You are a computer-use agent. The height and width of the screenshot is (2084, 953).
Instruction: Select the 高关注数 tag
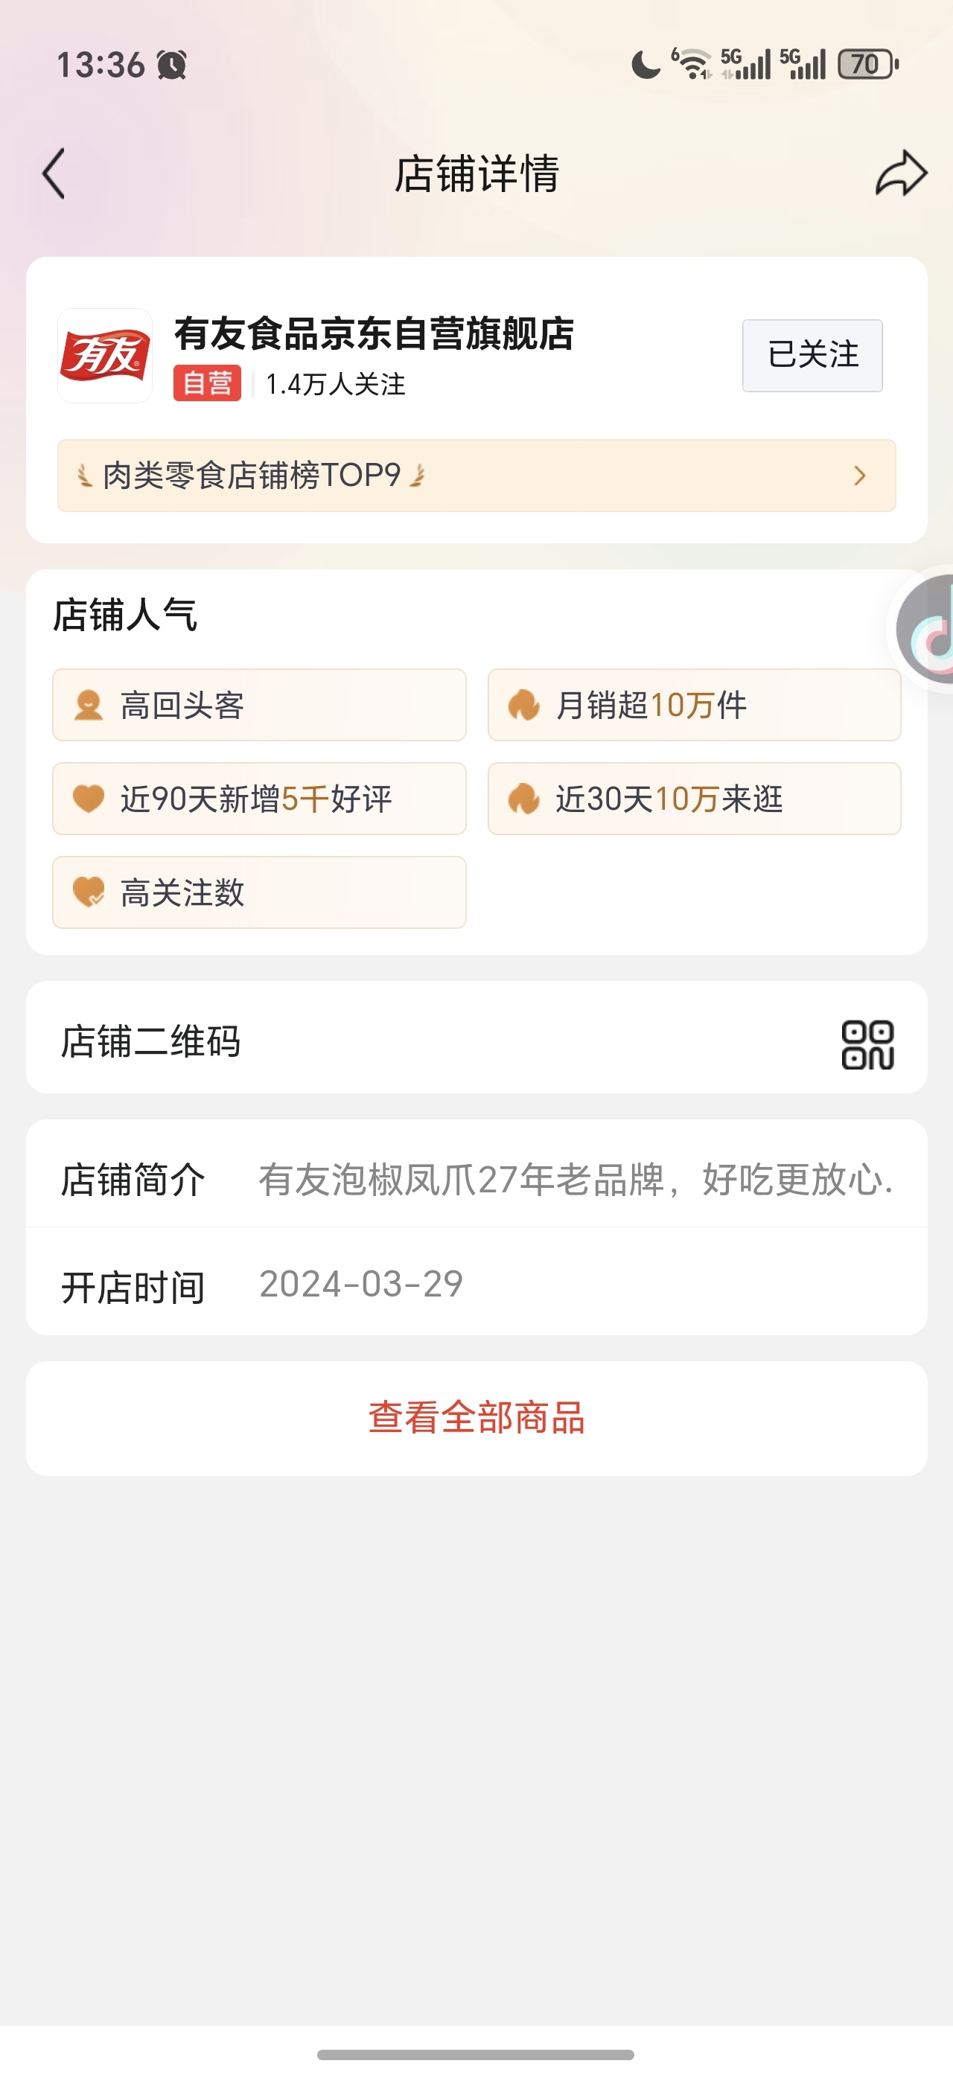[259, 892]
